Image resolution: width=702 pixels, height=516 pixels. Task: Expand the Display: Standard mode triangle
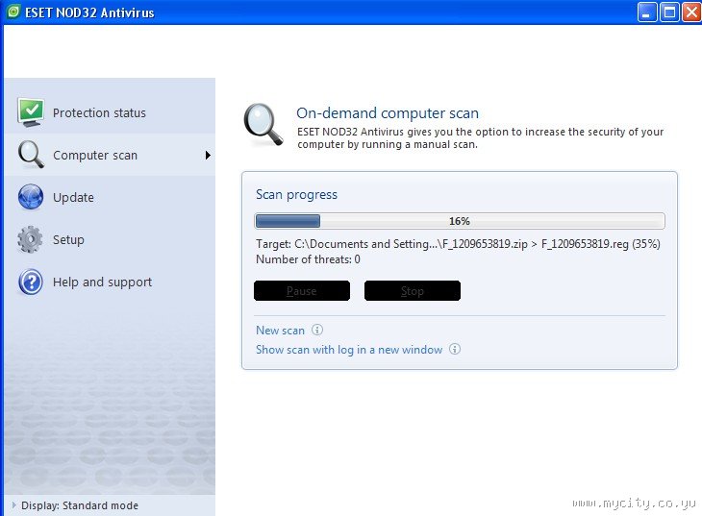pos(13,505)
